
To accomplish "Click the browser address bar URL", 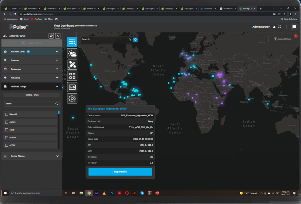I will [x=38, y=14].
